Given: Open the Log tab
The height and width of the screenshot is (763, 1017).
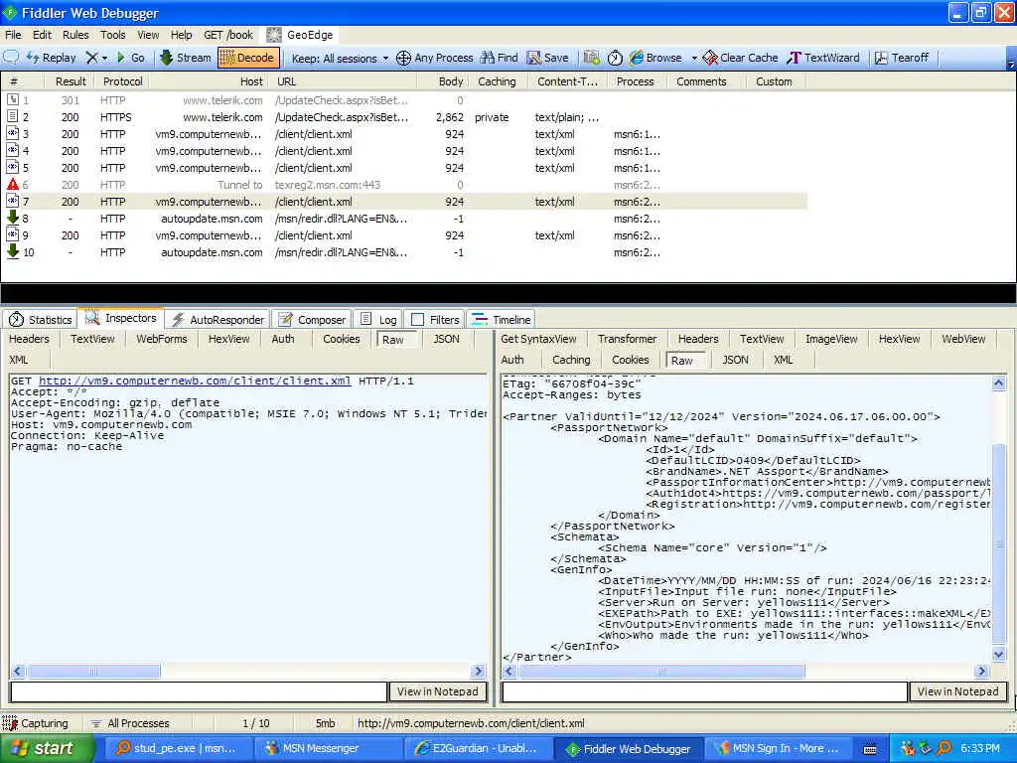Looking at the screenshot, I should 378,320.
